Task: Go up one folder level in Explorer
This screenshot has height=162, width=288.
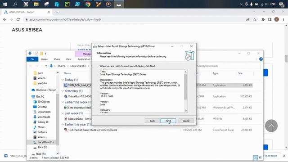Action: (46, 66)
